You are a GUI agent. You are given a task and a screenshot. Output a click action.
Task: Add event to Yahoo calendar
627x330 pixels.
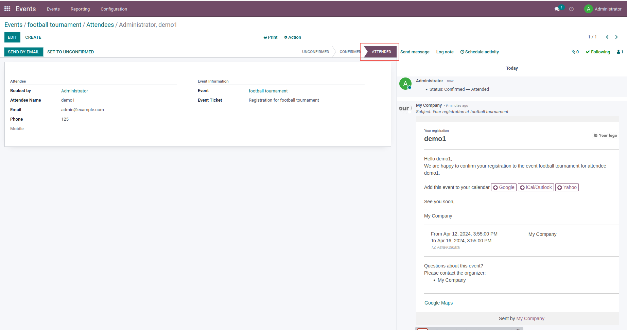[x=567, y=187]
